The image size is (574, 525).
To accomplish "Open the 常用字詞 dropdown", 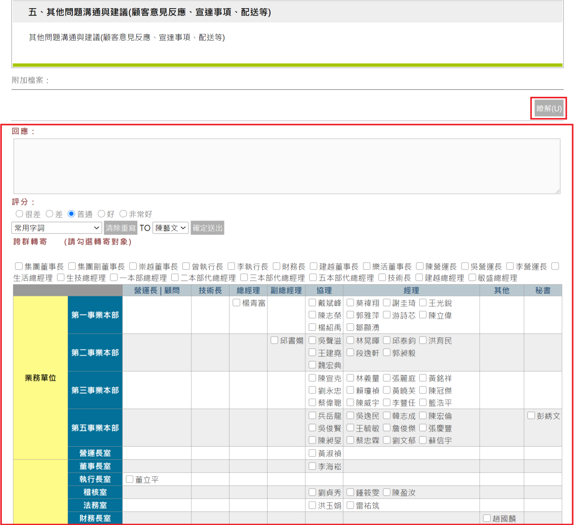I will click(x=57, y=228).
